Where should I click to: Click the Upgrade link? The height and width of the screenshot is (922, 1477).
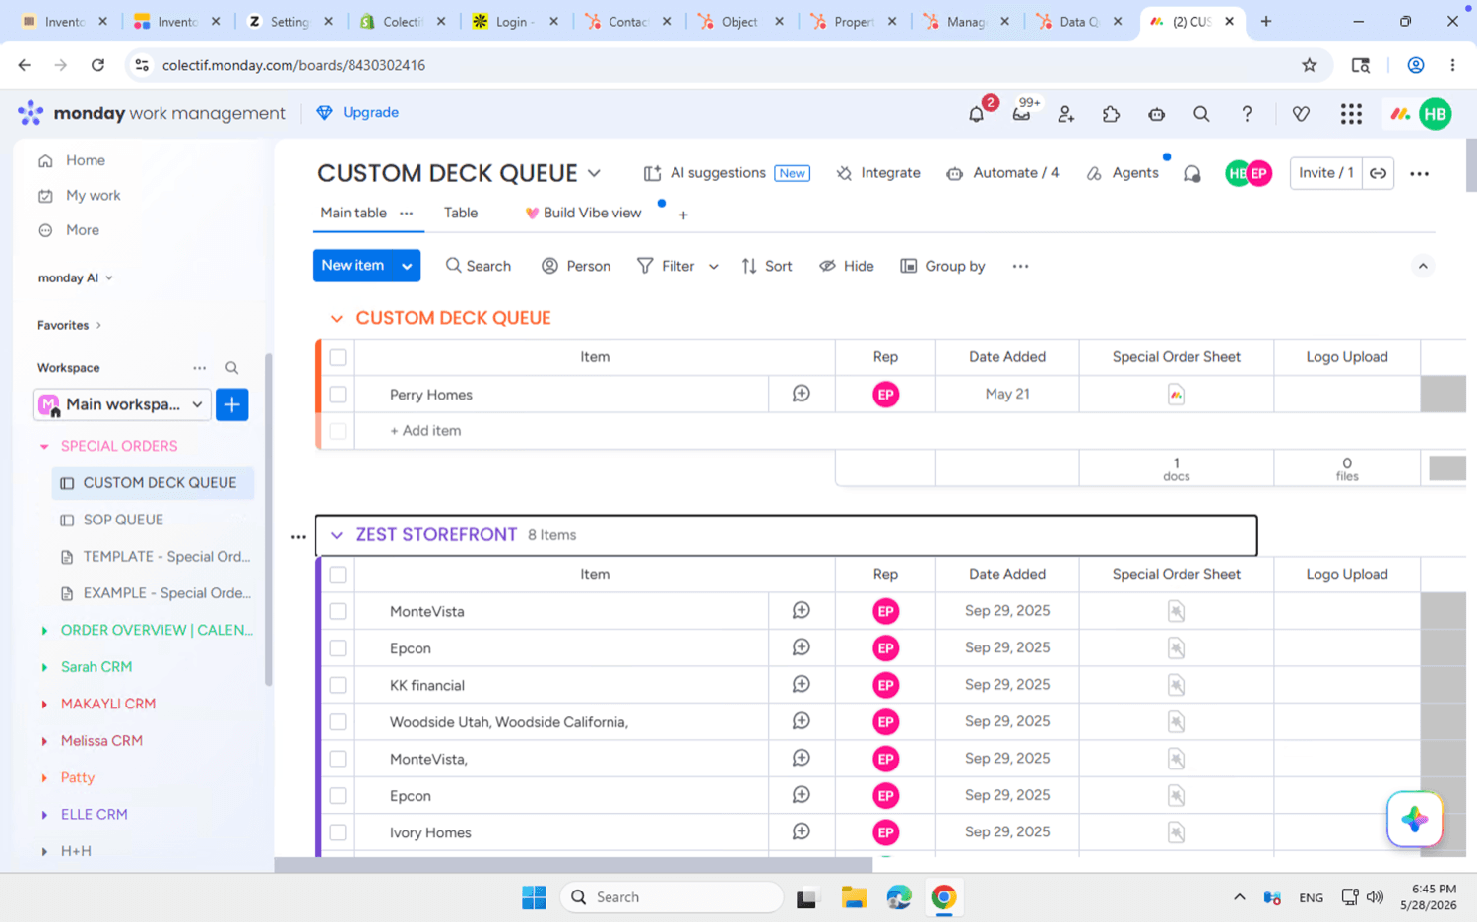coord(357,113)
